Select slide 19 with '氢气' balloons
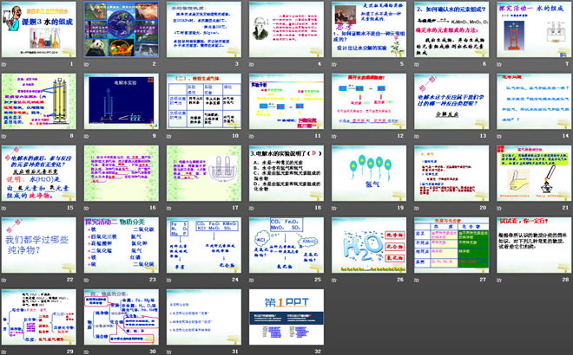 369,173
